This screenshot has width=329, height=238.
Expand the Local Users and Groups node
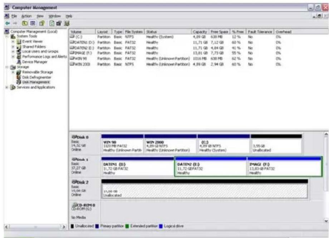coord(13,51)
